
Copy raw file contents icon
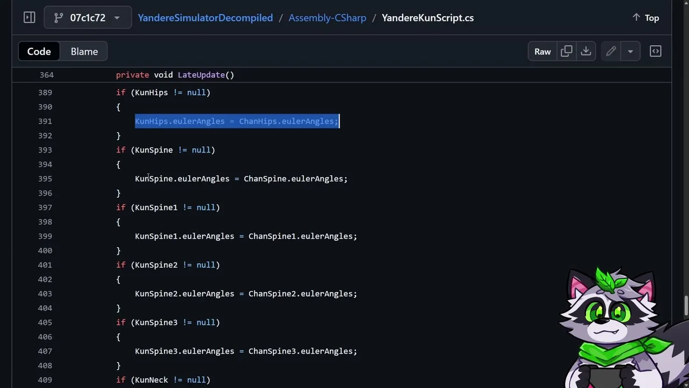coord(566,52)
